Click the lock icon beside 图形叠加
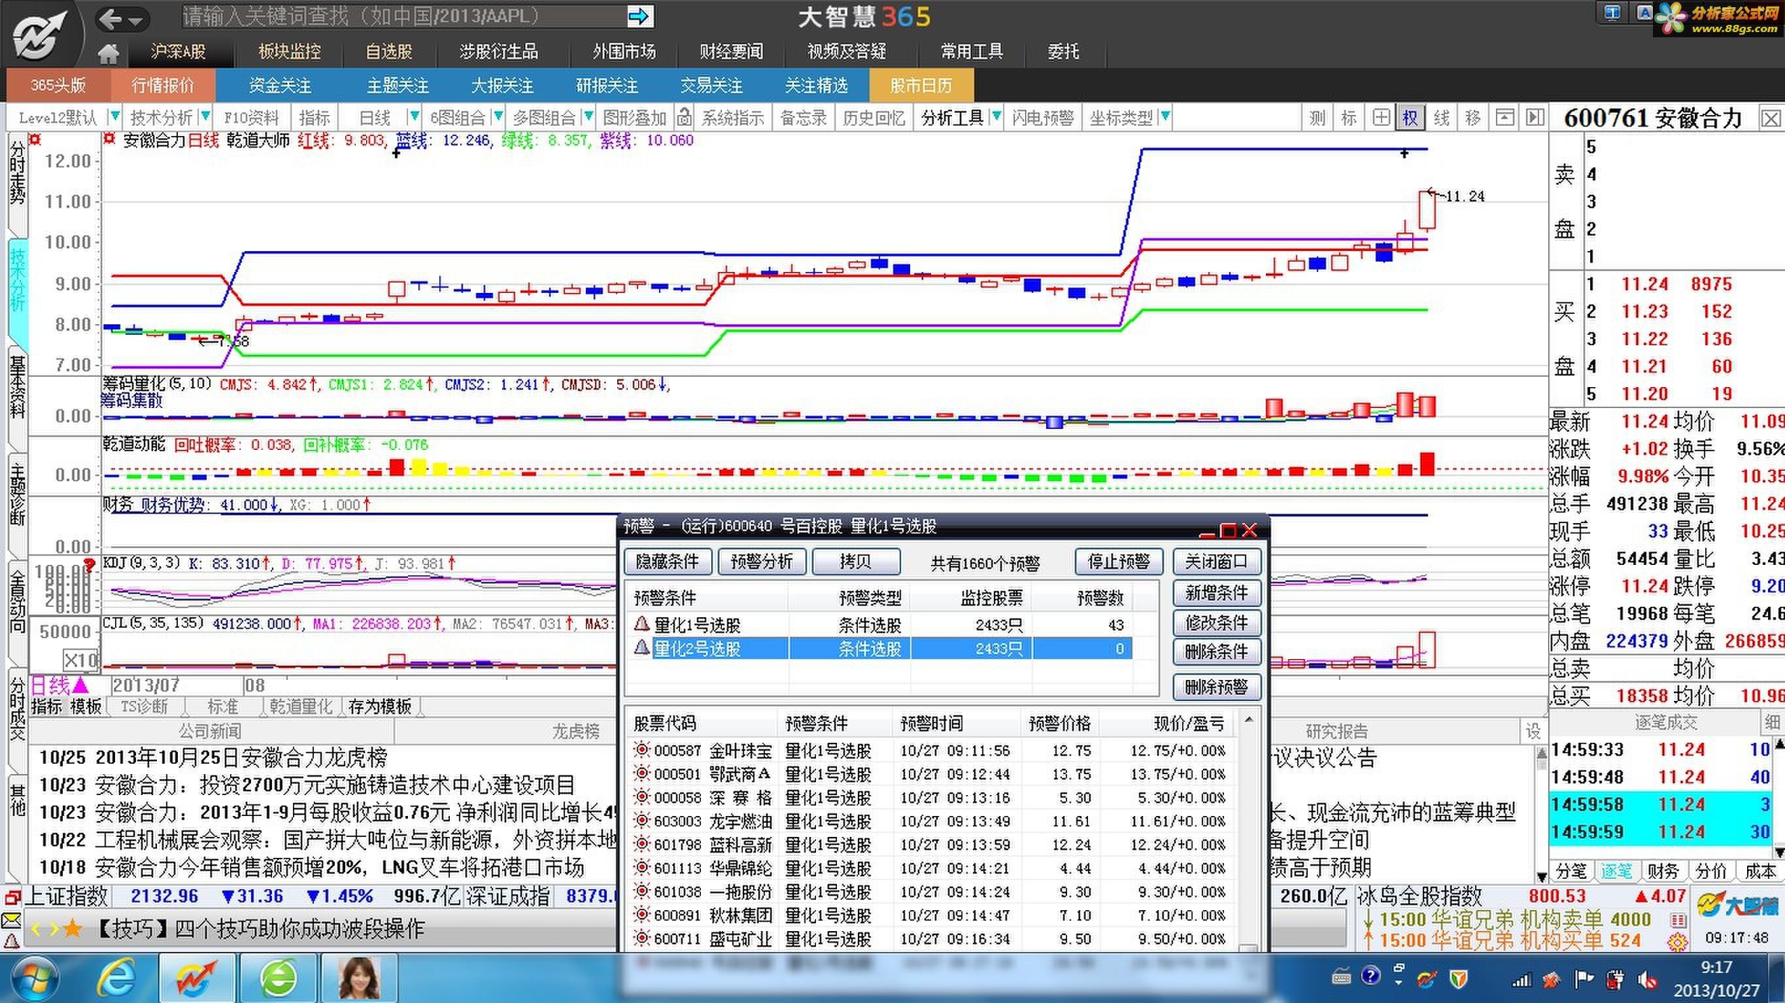The image size is (1785, 1003). click(683, 117)
